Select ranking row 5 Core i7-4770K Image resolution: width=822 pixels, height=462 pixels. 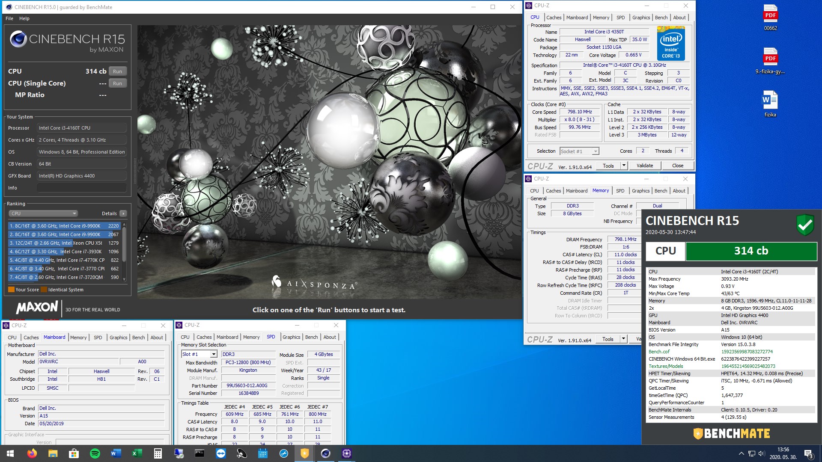pos(64,260)
